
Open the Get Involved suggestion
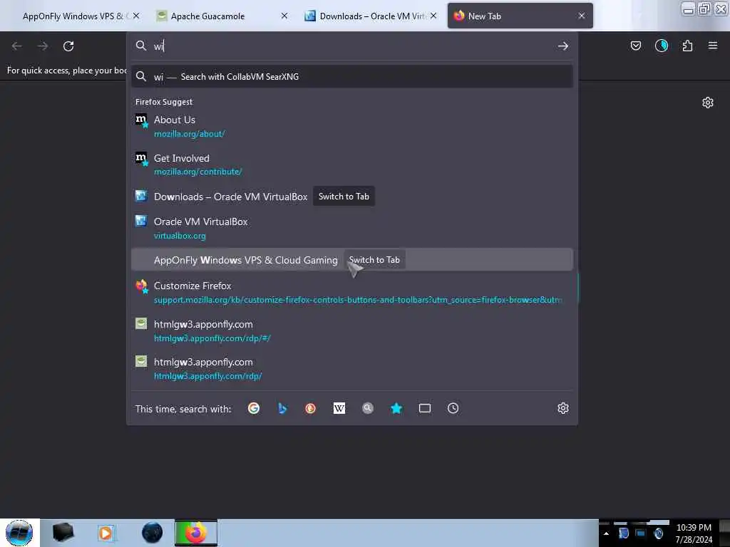[352, 165]
